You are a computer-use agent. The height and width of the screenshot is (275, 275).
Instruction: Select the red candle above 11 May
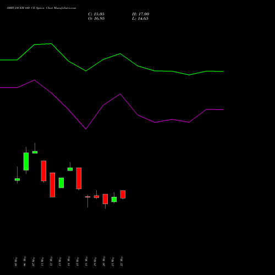43,171
